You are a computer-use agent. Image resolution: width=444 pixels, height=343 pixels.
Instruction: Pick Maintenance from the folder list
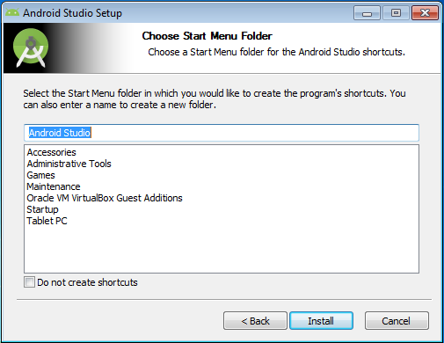click(54, 186)
